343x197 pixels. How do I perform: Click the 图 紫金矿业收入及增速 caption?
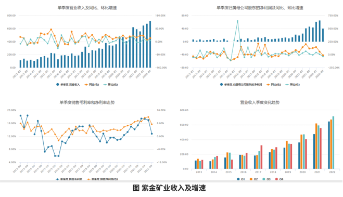click(169, 188)
